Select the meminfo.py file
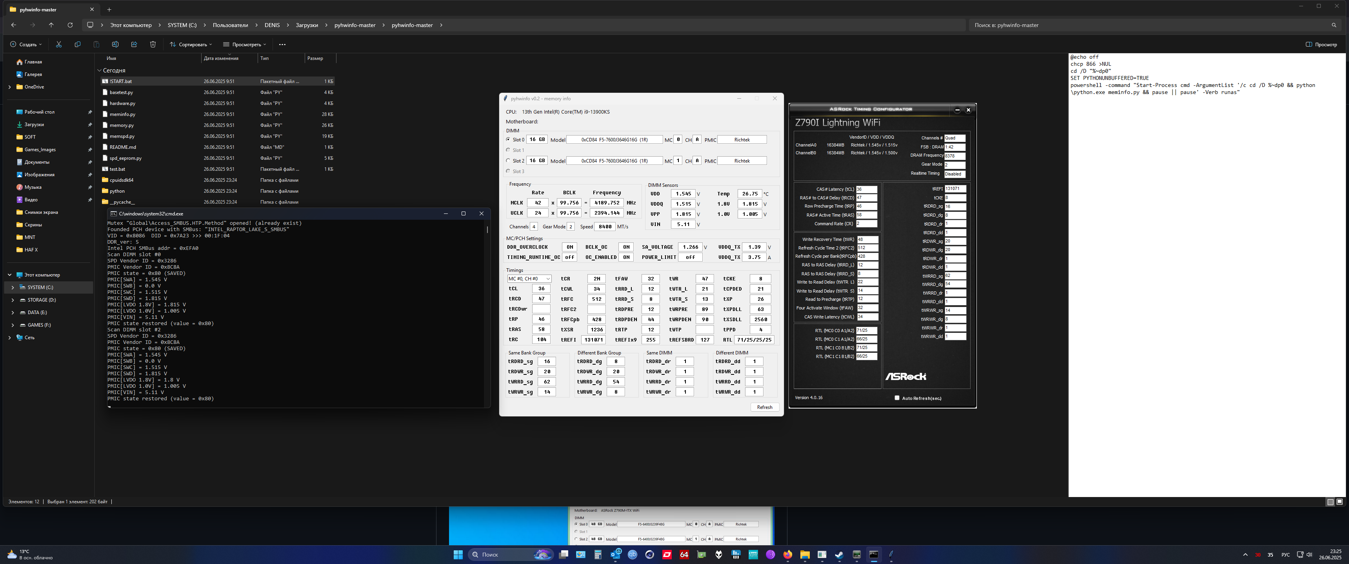1349x564 pixels. (x=122, y=114)
